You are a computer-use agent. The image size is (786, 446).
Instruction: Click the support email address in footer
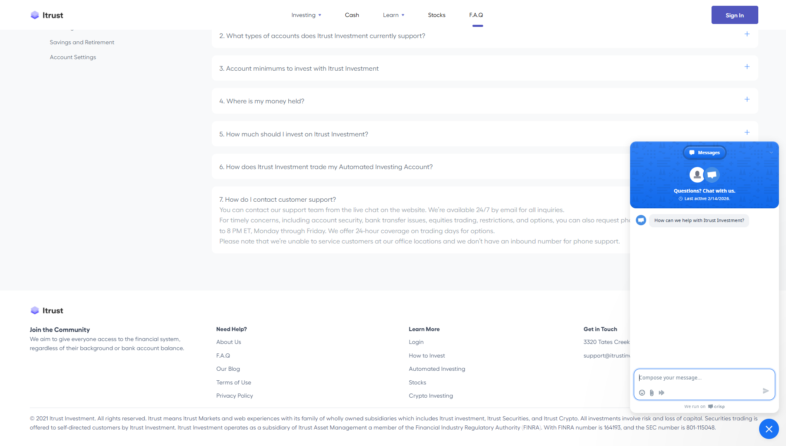pyautogui.click(x=607, y=355)
